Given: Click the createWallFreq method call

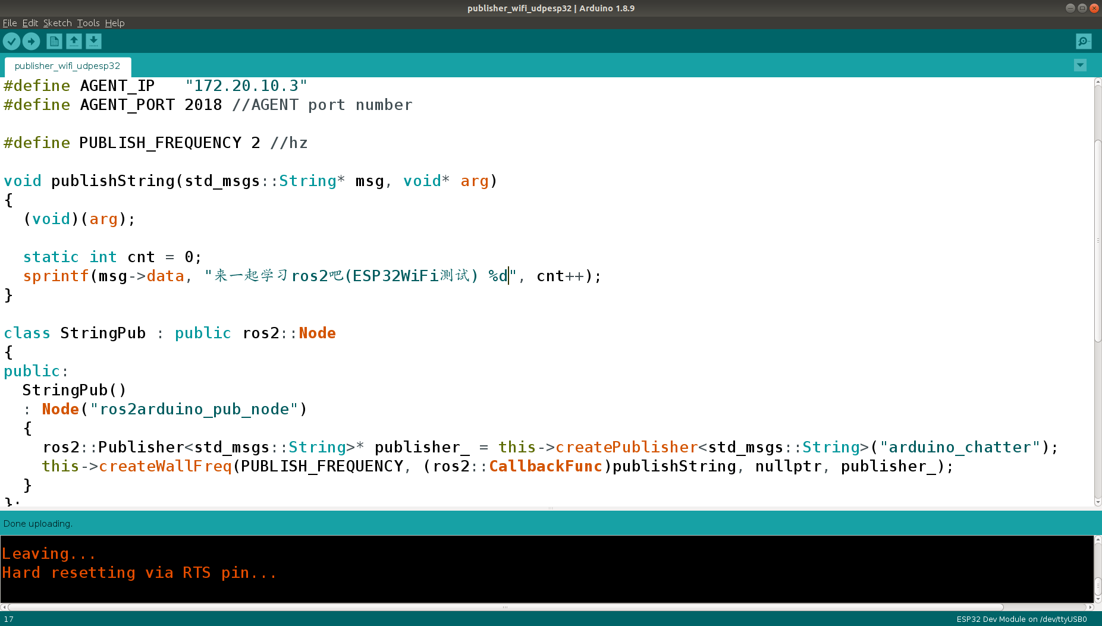Looking at the screenshot, I should [165, 467].
